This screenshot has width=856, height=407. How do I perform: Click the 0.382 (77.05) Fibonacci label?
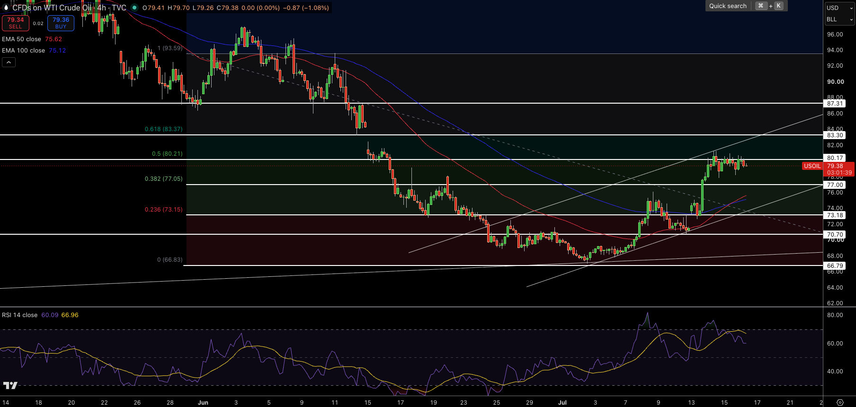coord(163,179)
